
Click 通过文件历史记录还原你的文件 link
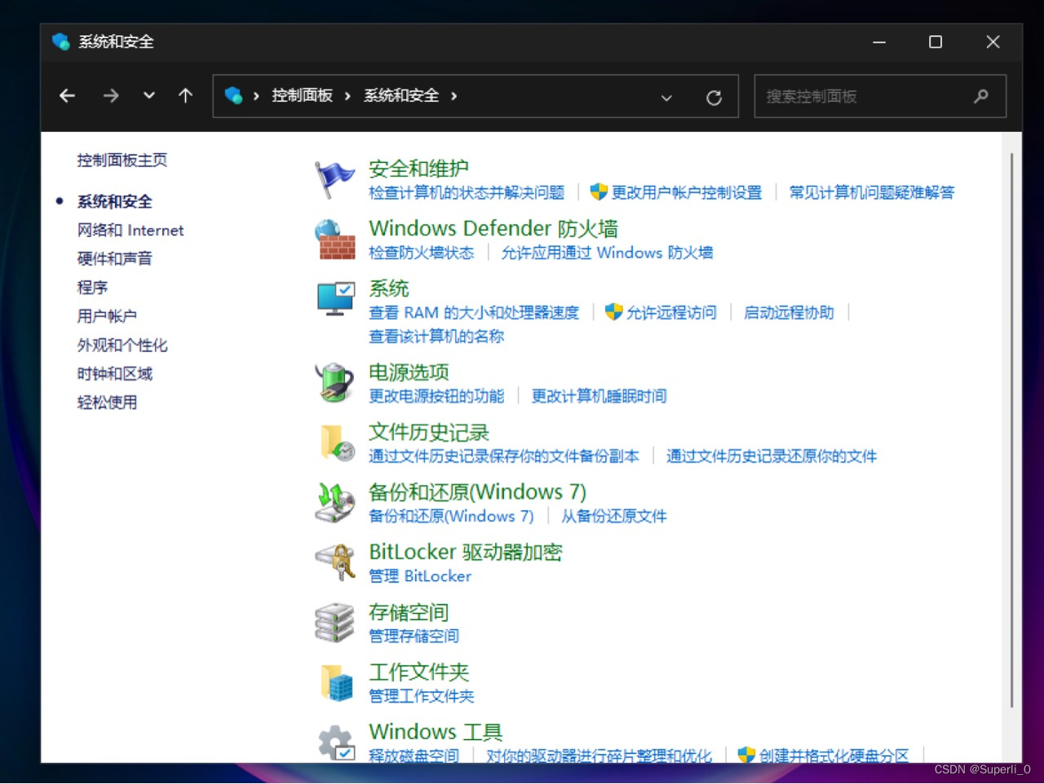772,456
